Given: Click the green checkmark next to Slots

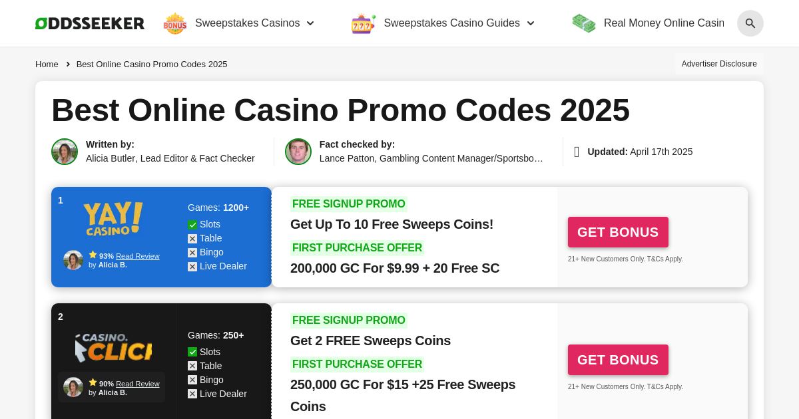Looking at the screenshot, I should (192, 224).
